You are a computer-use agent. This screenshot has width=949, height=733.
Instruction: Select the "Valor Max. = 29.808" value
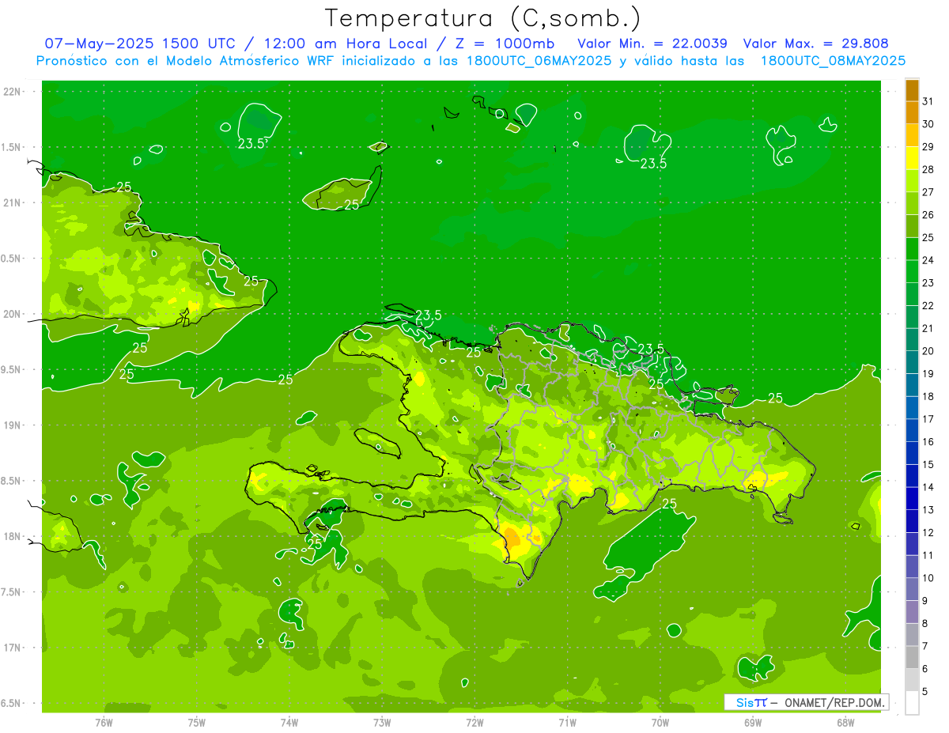pyautogui.click(x=815, y=44)
